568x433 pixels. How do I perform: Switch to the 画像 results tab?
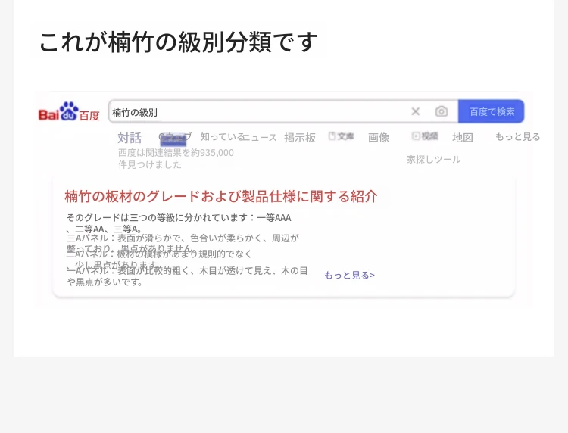379,138
